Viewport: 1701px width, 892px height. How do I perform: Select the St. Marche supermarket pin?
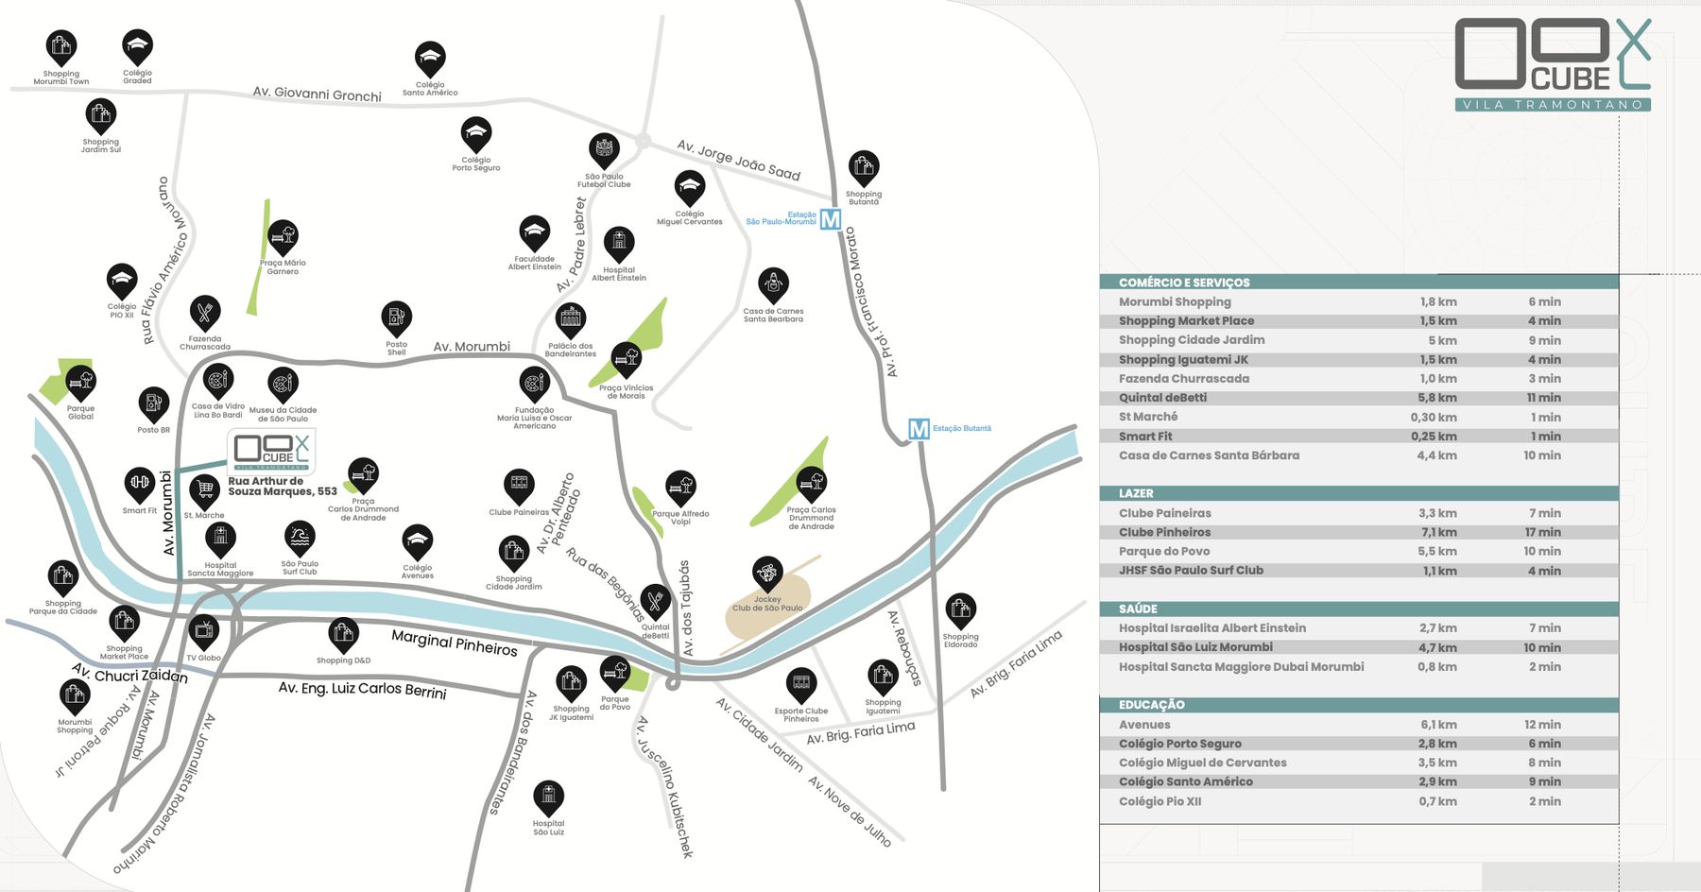tap(204, 491)
